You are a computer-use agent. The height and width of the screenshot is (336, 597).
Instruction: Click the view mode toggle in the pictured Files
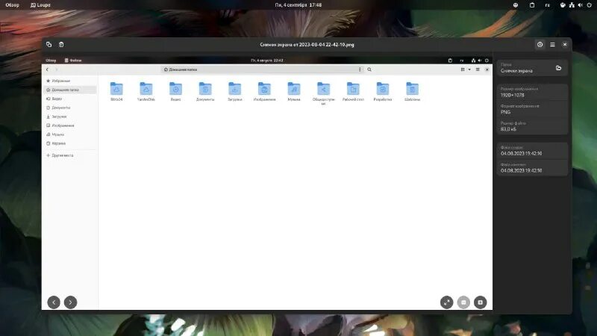coord(463,69)
